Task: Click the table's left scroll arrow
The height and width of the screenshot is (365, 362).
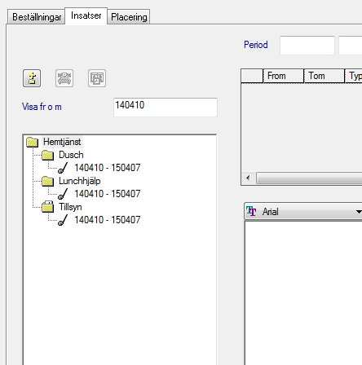Action: point(248,178)
